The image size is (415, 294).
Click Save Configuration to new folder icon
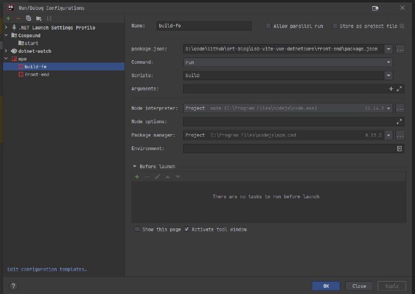39,18
